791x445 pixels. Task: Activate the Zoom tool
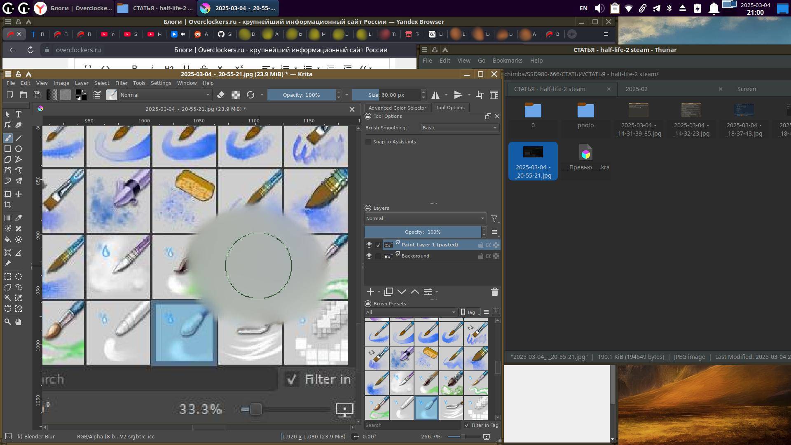[x=8, y=322]
